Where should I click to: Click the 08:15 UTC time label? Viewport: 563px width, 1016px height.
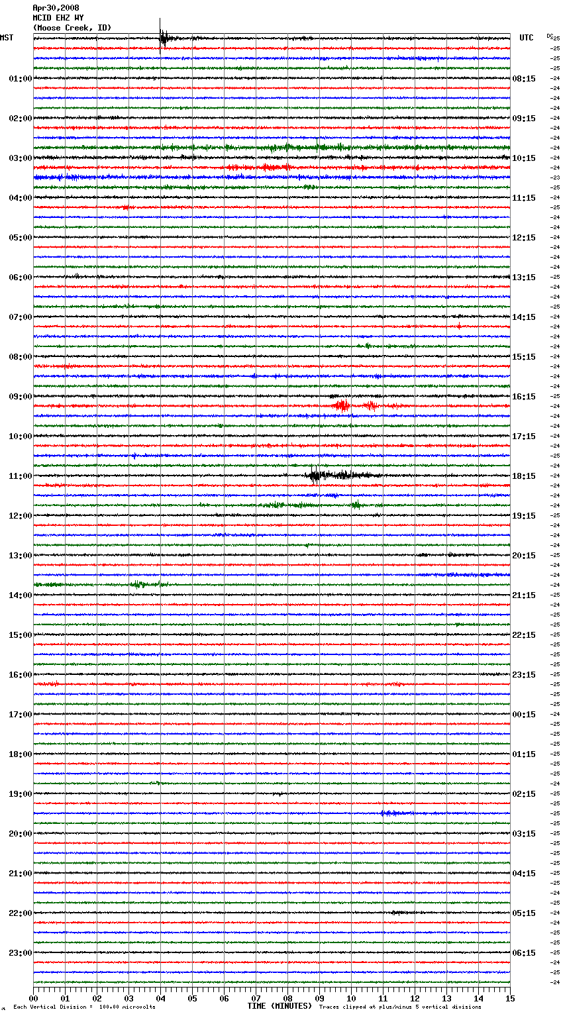(x=524, y=79)
